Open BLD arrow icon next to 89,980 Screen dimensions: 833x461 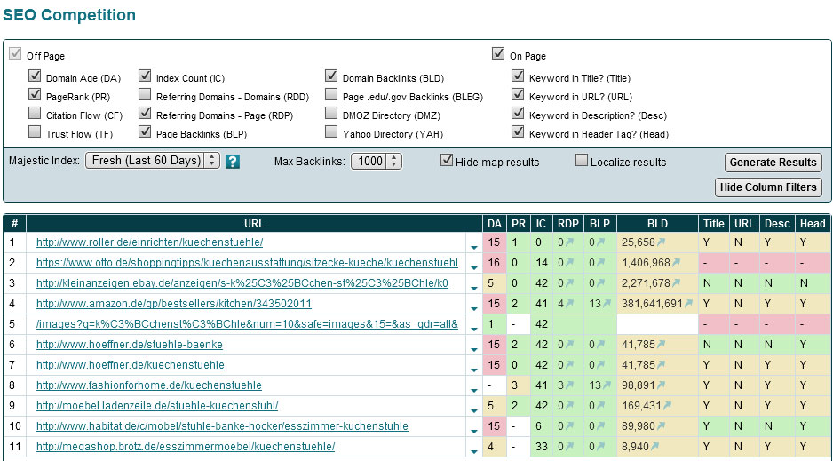coord(661,426)
